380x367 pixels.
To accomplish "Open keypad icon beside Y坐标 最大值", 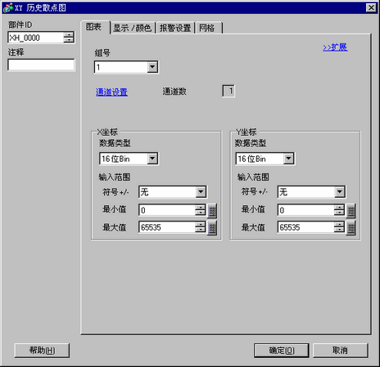I will click(x=351, y=228).
